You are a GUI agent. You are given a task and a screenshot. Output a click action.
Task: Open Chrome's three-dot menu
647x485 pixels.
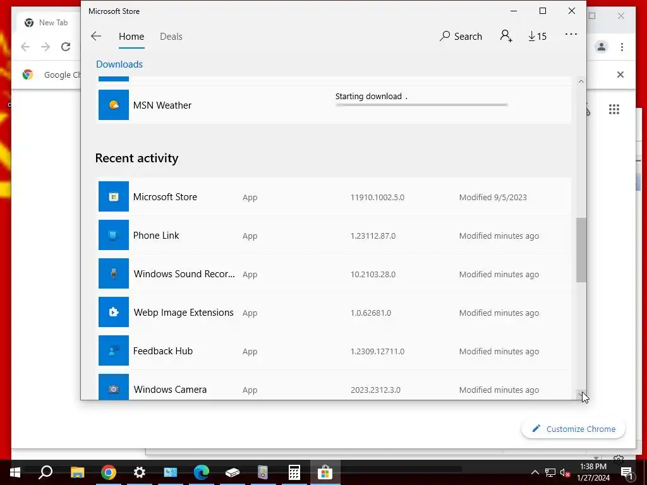click(622, 47)
